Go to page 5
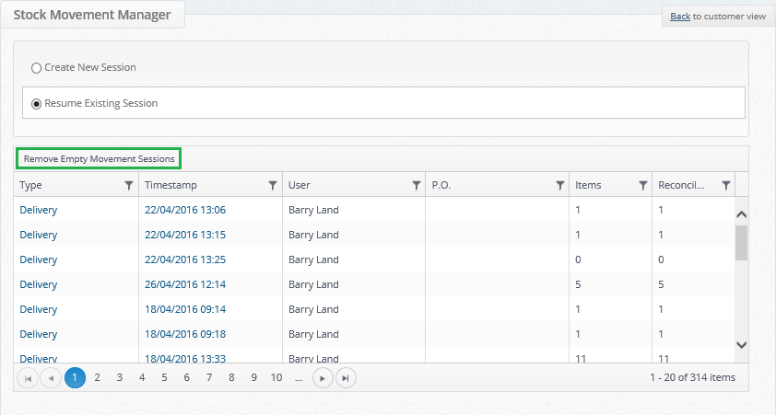 [x=164, y=377]
